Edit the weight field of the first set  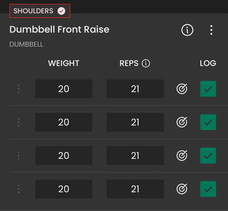click(x=64, y=89)
